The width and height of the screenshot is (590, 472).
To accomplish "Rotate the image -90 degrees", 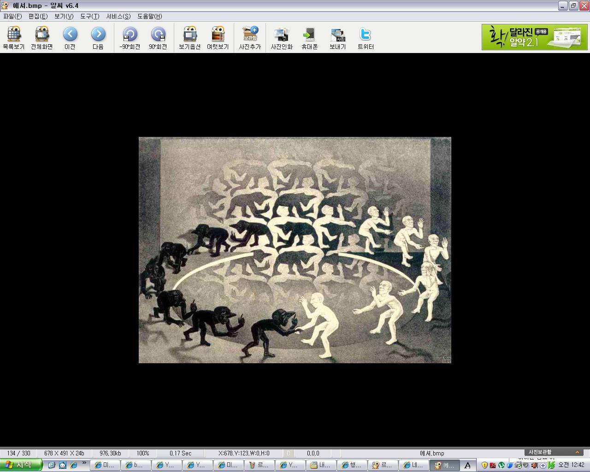I will coord(130,38).
